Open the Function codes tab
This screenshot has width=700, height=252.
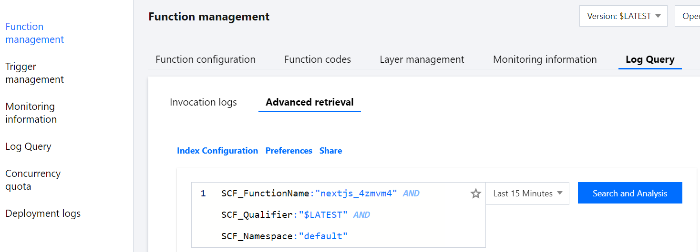(x=318, y=59)
